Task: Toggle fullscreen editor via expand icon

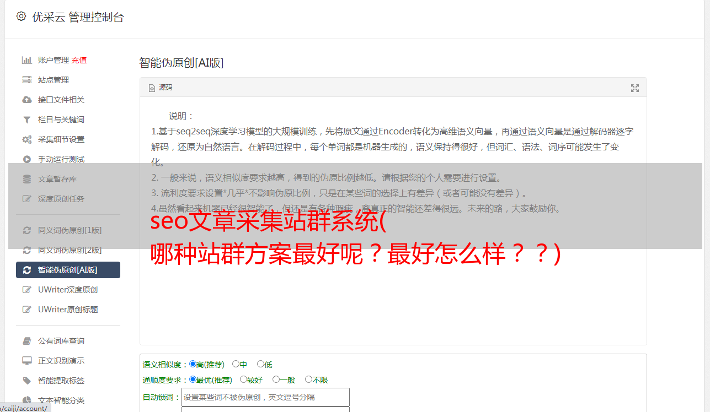Action: click(x=635, y=88)
